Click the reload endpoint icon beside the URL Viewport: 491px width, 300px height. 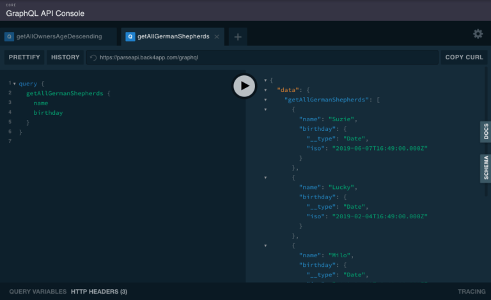(93, 57)
